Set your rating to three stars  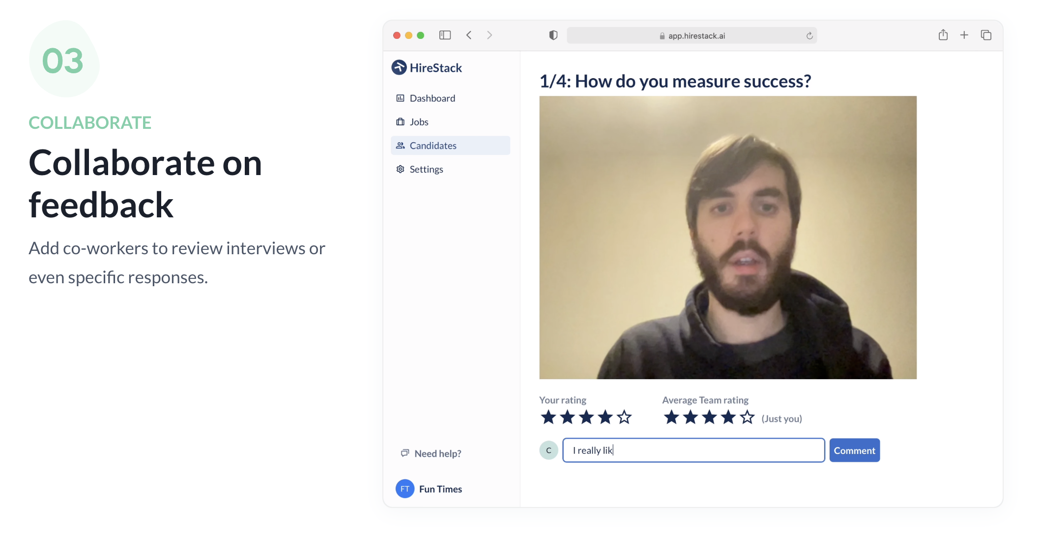click(x=586, y=418)
